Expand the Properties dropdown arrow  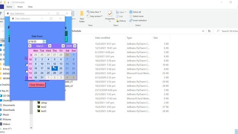coord(110,22)
